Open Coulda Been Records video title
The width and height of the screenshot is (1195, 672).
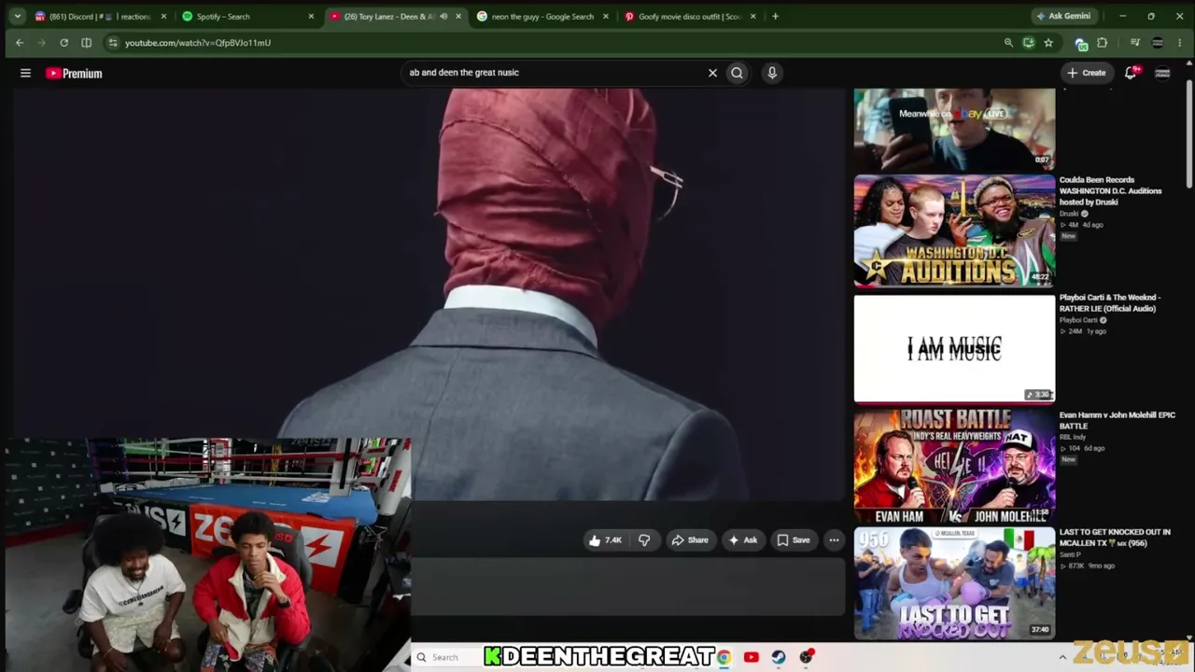coord(1110,191)
